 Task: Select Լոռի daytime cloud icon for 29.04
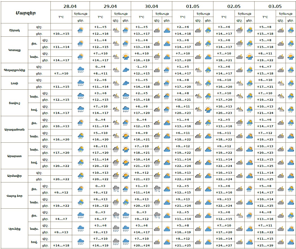(x=126, y=83)
